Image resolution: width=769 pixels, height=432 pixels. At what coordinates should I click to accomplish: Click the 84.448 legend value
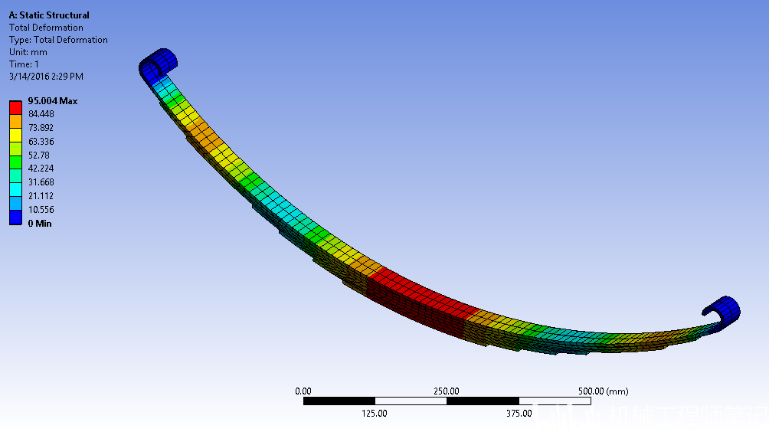tap(41, 114)
